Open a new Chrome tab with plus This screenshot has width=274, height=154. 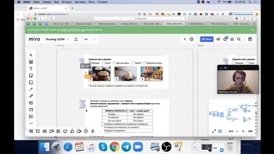click(x=72, y=8)
